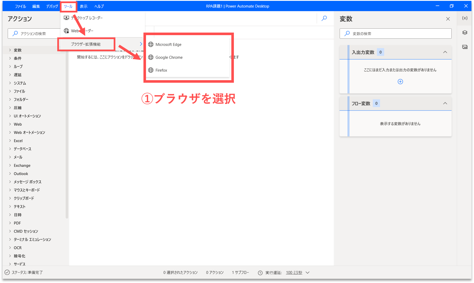Open the images panel icon
This screenshot has width=474, height=283.
click(x=465, y=47)
